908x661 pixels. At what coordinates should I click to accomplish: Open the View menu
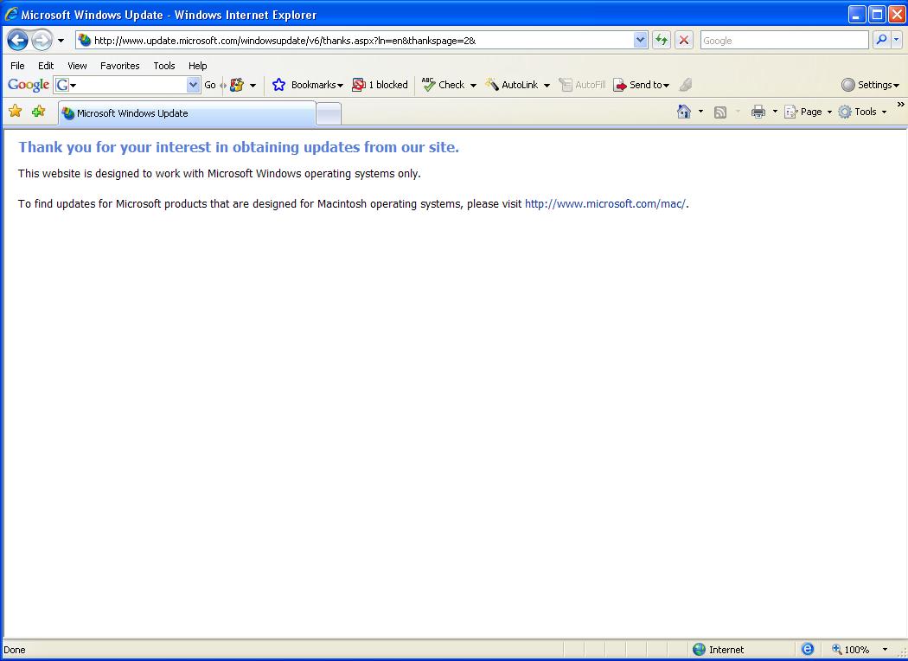click(x=77, y=66)
